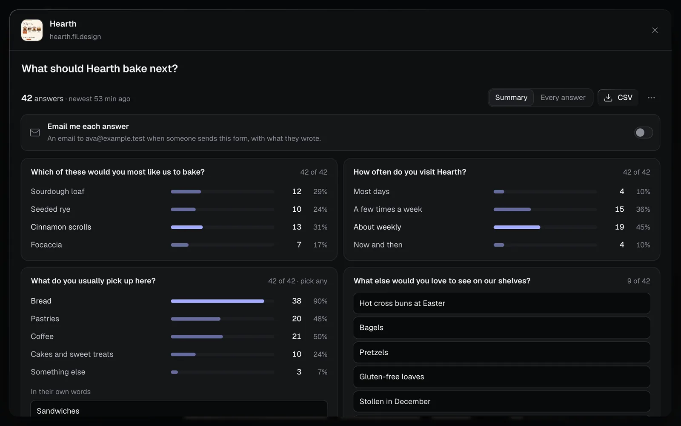Select the Pretzels answer card
Image resolution: width=681 pixels, height=426 pixels.
pos(502,352)
